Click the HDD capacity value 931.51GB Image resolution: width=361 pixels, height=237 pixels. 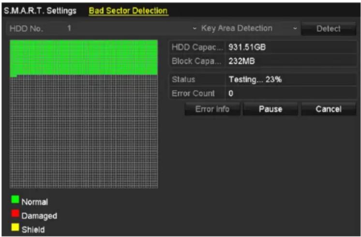tap(247, 47)
